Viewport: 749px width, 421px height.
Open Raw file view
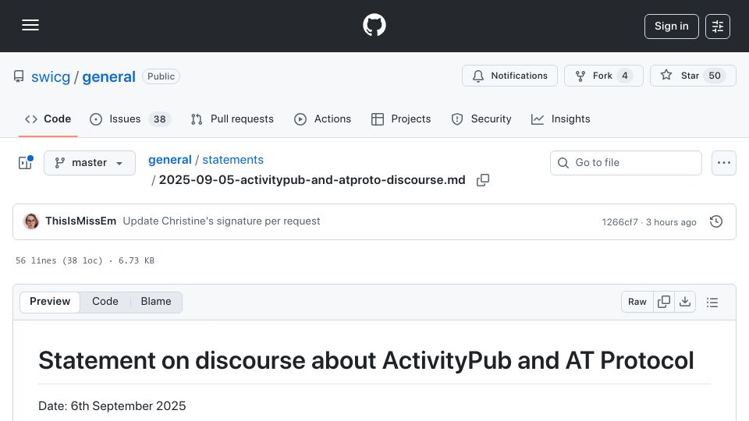[637, 302]
